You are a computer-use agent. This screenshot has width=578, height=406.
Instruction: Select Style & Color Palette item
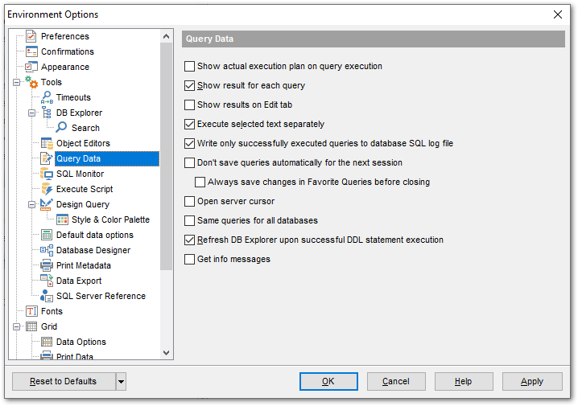point(110,219)
